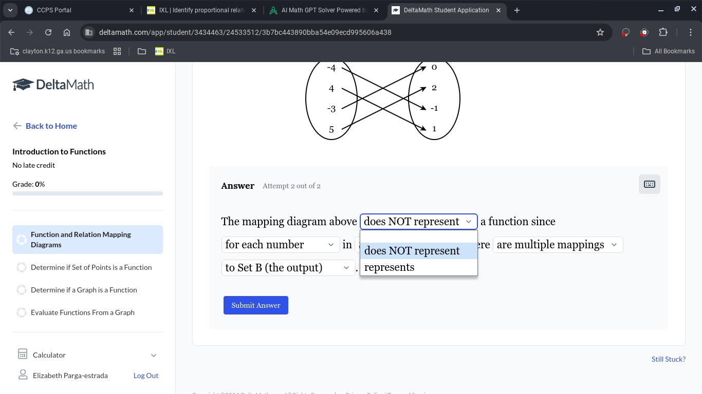The width and height of the screenshot is (702, 394).
Task: Switch to the CCPS Portal tab
Action: [x=80, y=10]
